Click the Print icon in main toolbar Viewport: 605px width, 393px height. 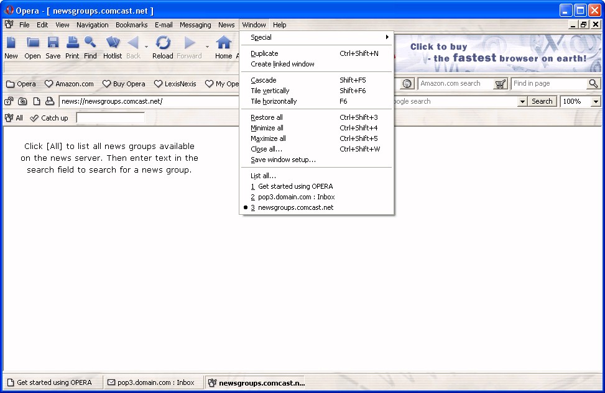click(72, 43)
